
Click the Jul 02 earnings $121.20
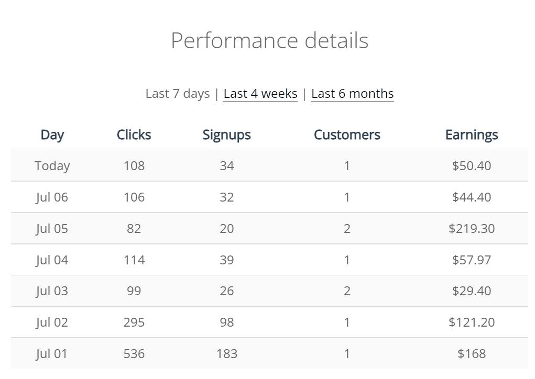(471, 322)
